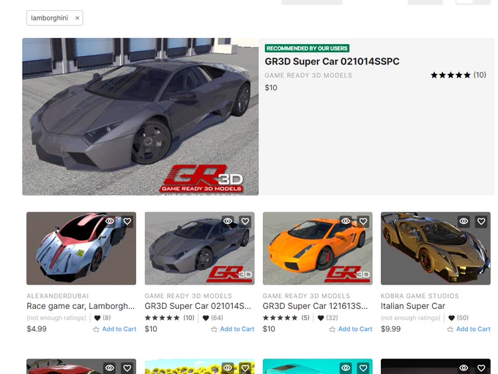Viewport: 498px width, 374px height.
Task: Favorite the red car in the bottom row
Action: tap(127, 368)
